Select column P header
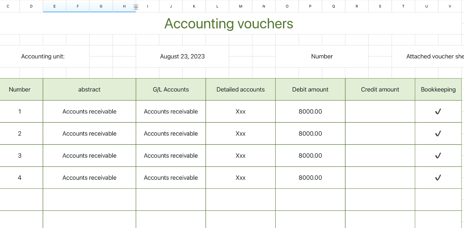The width and height of the screenshot is (464, 228). tap(310, 6)
